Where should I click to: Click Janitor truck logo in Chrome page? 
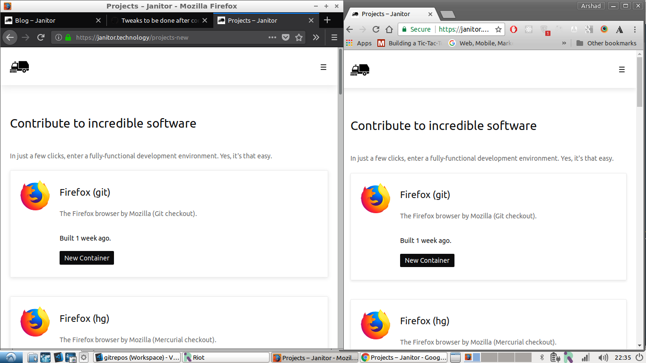coord(360,69)
